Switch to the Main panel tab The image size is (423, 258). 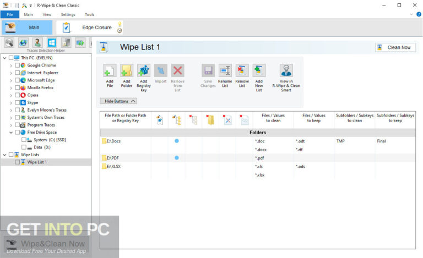[27, 28]
